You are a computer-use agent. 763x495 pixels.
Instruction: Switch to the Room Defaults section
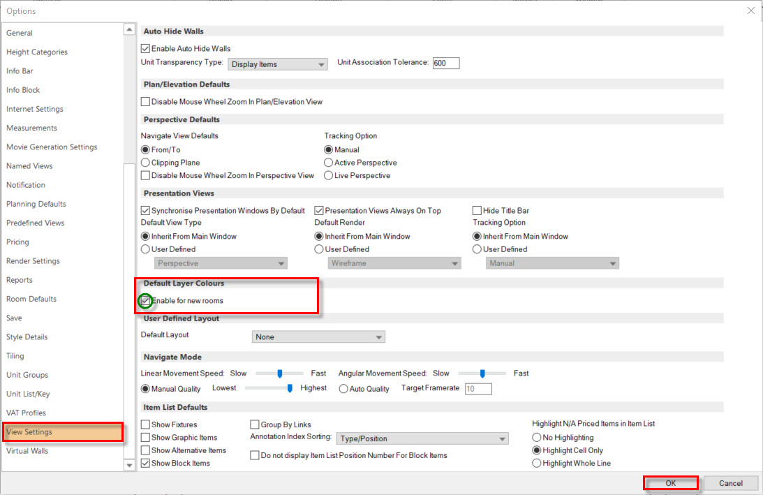(32, 298)
